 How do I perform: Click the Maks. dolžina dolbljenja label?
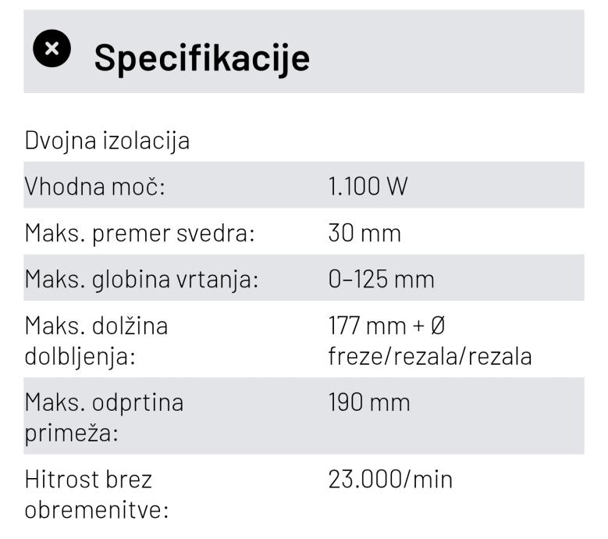click(96, 341)
